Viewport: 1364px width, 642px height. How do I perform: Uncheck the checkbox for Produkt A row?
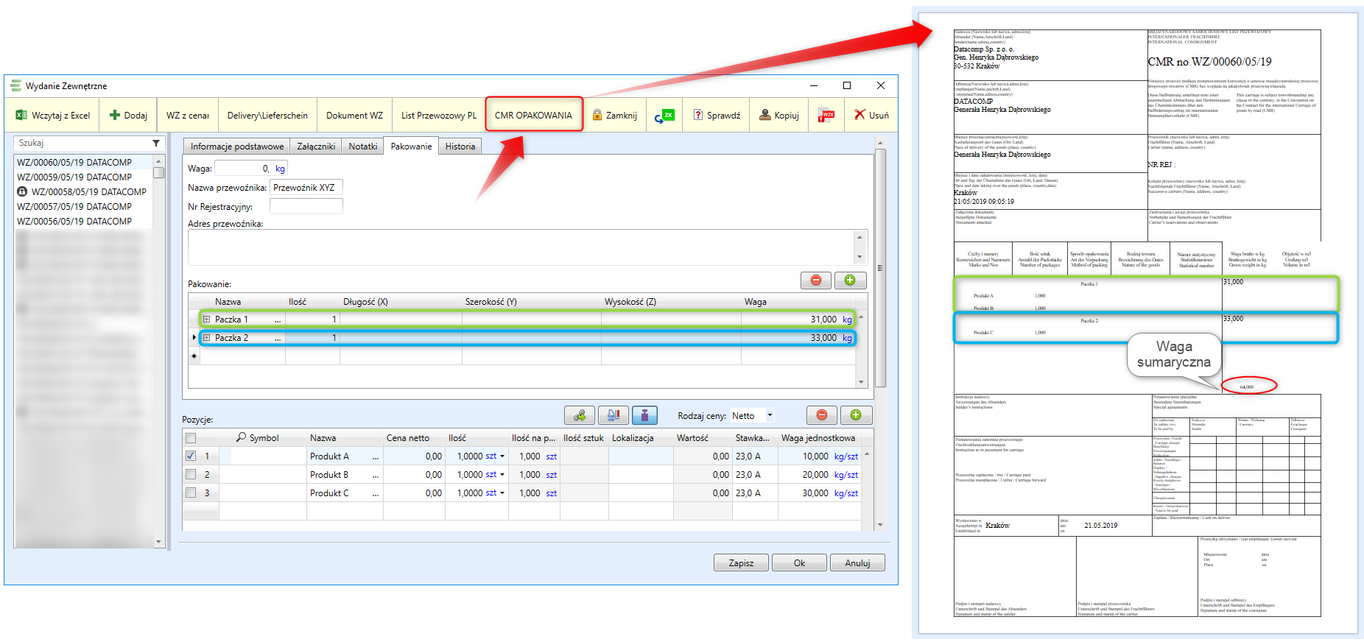click(191, 456)
